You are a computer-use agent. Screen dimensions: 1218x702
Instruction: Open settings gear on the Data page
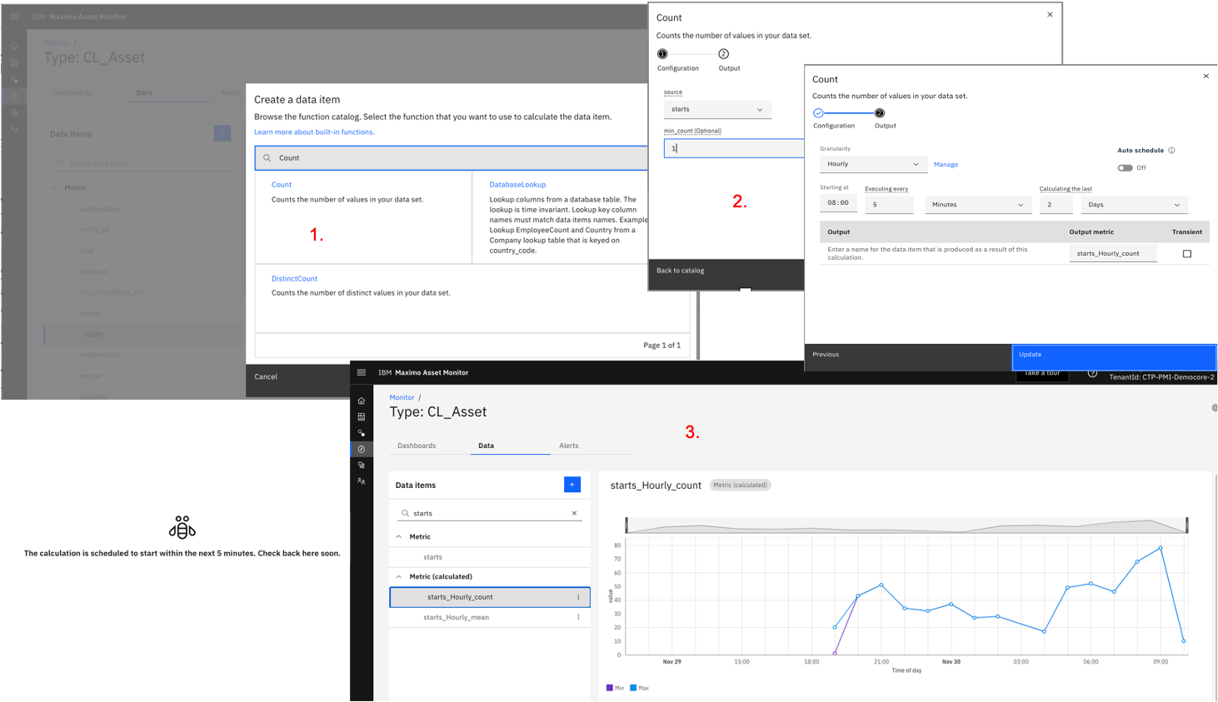(1214, 407)
